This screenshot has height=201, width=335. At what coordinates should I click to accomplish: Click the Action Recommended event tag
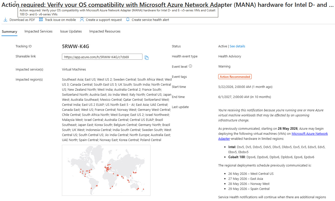click(x=235, y=77)
